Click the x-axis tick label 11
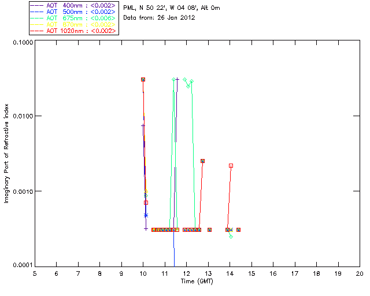This screenshot has height=296, width=370. click(165, 273)
